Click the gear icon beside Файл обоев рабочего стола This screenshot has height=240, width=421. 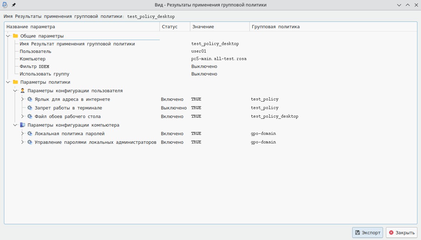[x=30, y=117]
